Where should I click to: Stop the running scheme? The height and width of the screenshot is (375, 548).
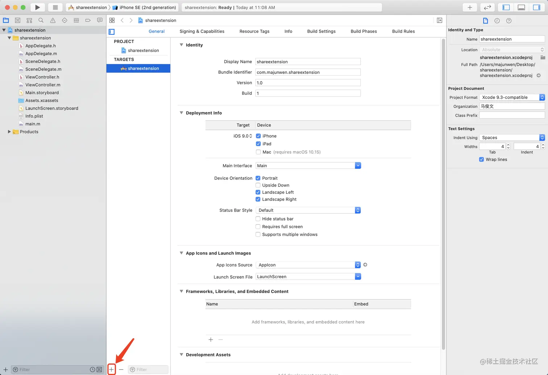(55, 7)
